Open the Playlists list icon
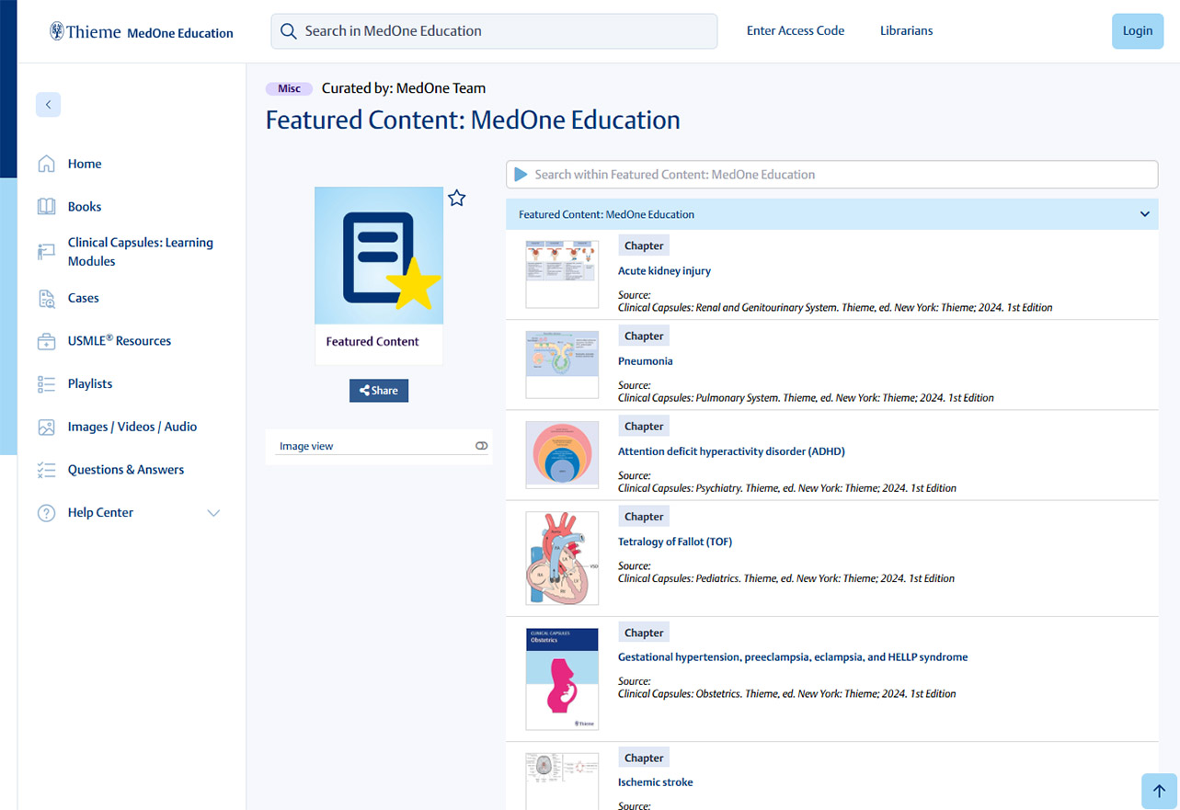 pos(46,384)
